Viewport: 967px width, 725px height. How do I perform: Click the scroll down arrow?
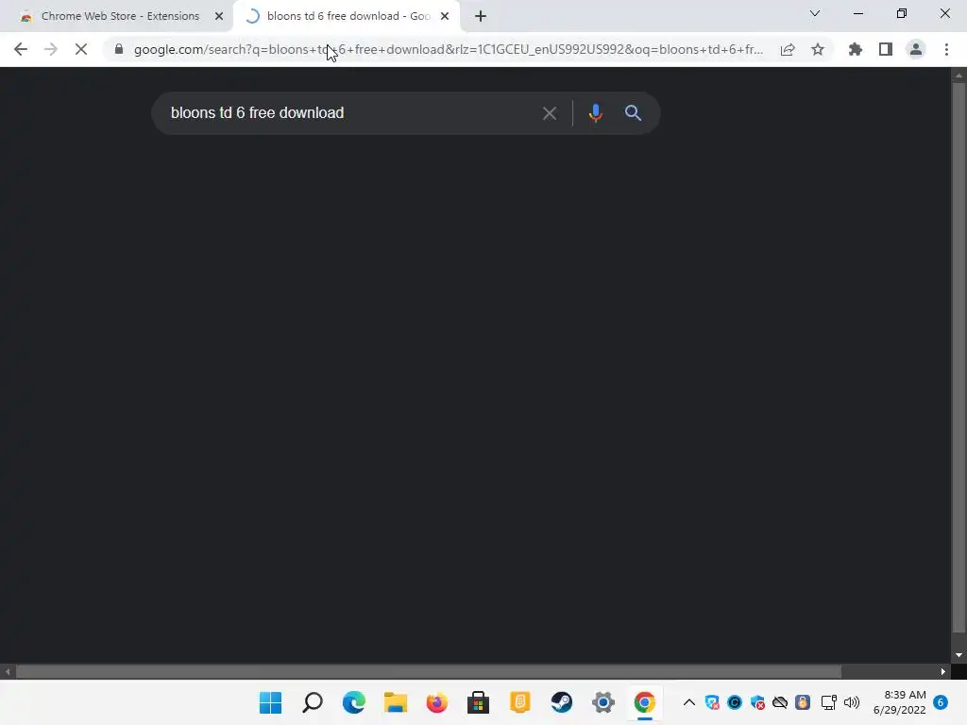click(958, 655)
